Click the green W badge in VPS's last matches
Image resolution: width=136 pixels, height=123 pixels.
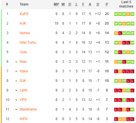tap(124, 100)
